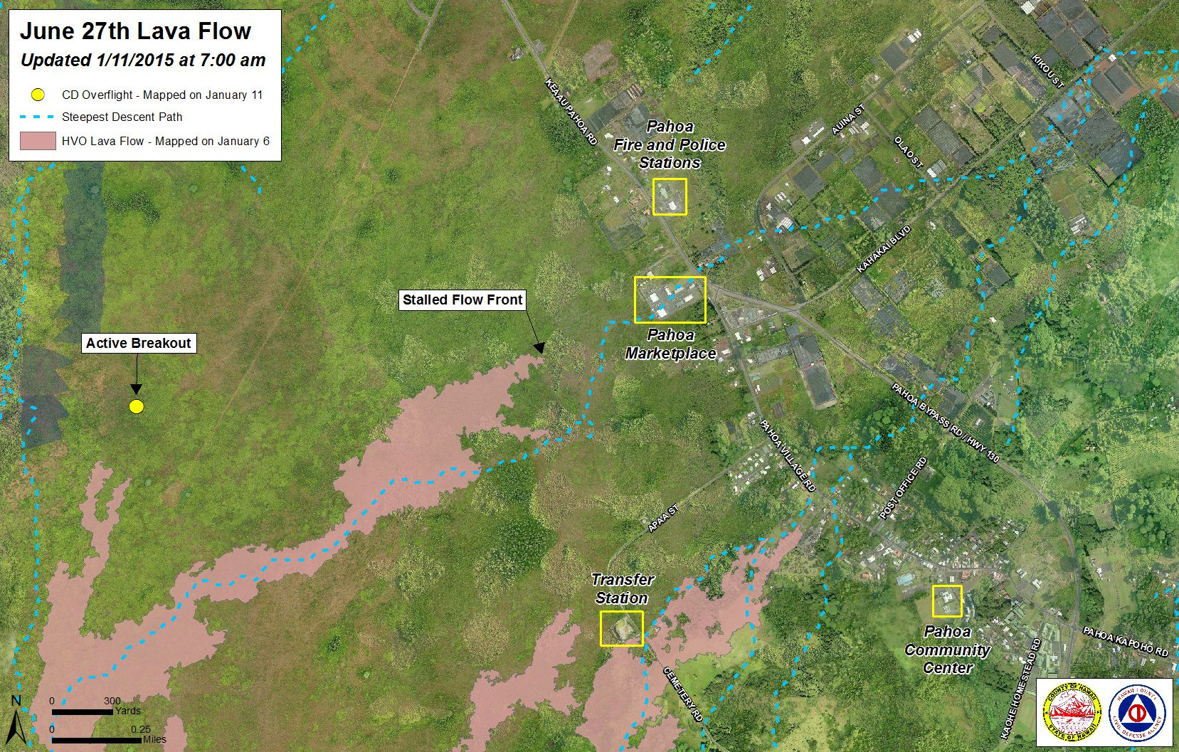Click the Pahoa Marketplace label

(670, 344)
